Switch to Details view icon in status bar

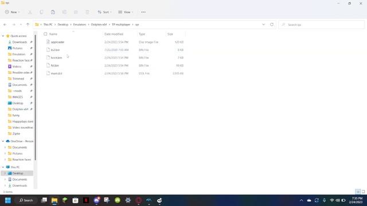click(x=358, y=192)
